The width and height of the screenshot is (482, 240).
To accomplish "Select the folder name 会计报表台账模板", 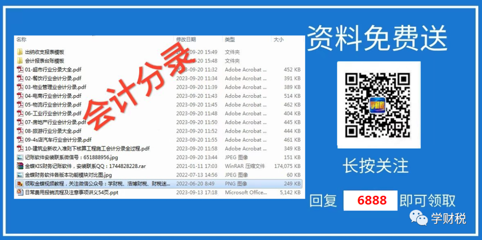I will click(45, 61).
